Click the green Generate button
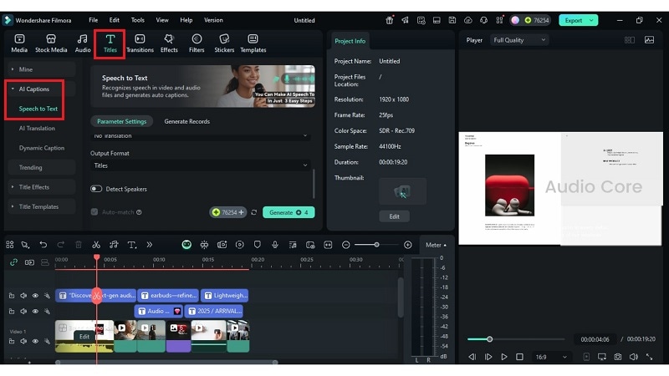The image size is (669, 376). tap(289, 212)
